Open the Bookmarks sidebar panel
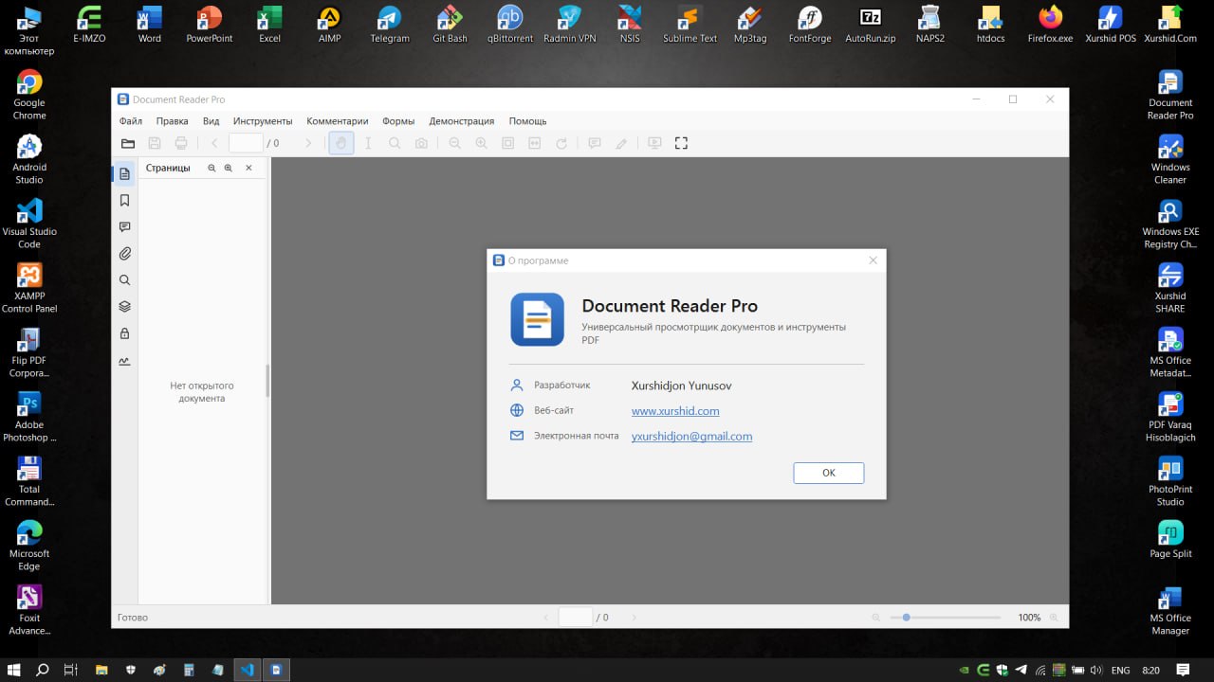Viewport: 1214px width, 682px height. 124,201
